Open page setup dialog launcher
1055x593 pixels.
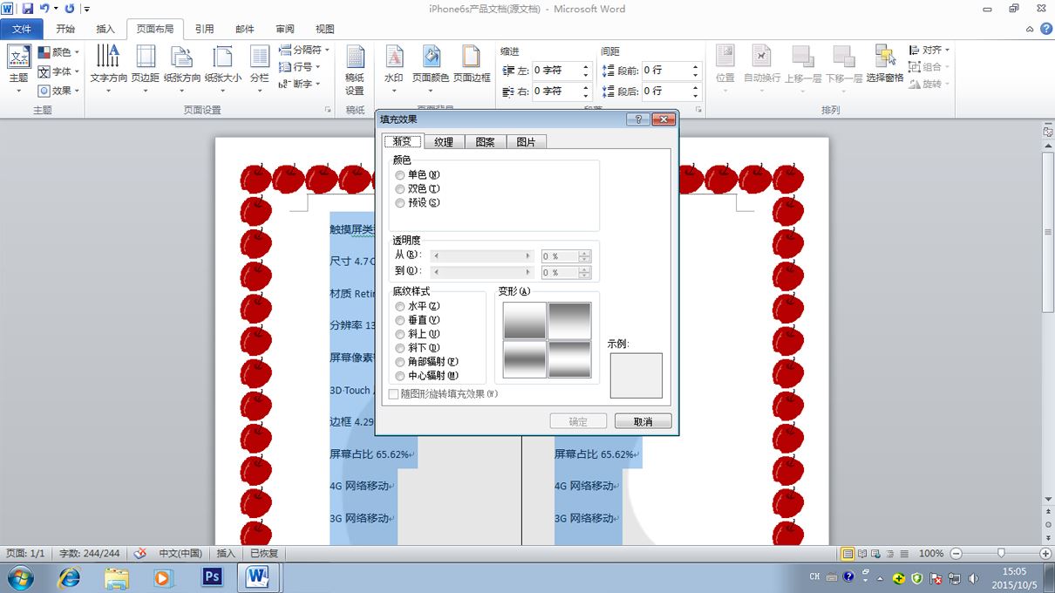(328, 110)
